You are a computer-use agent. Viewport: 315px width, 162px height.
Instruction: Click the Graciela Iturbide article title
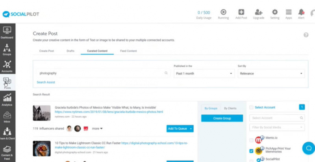[106, 108]
